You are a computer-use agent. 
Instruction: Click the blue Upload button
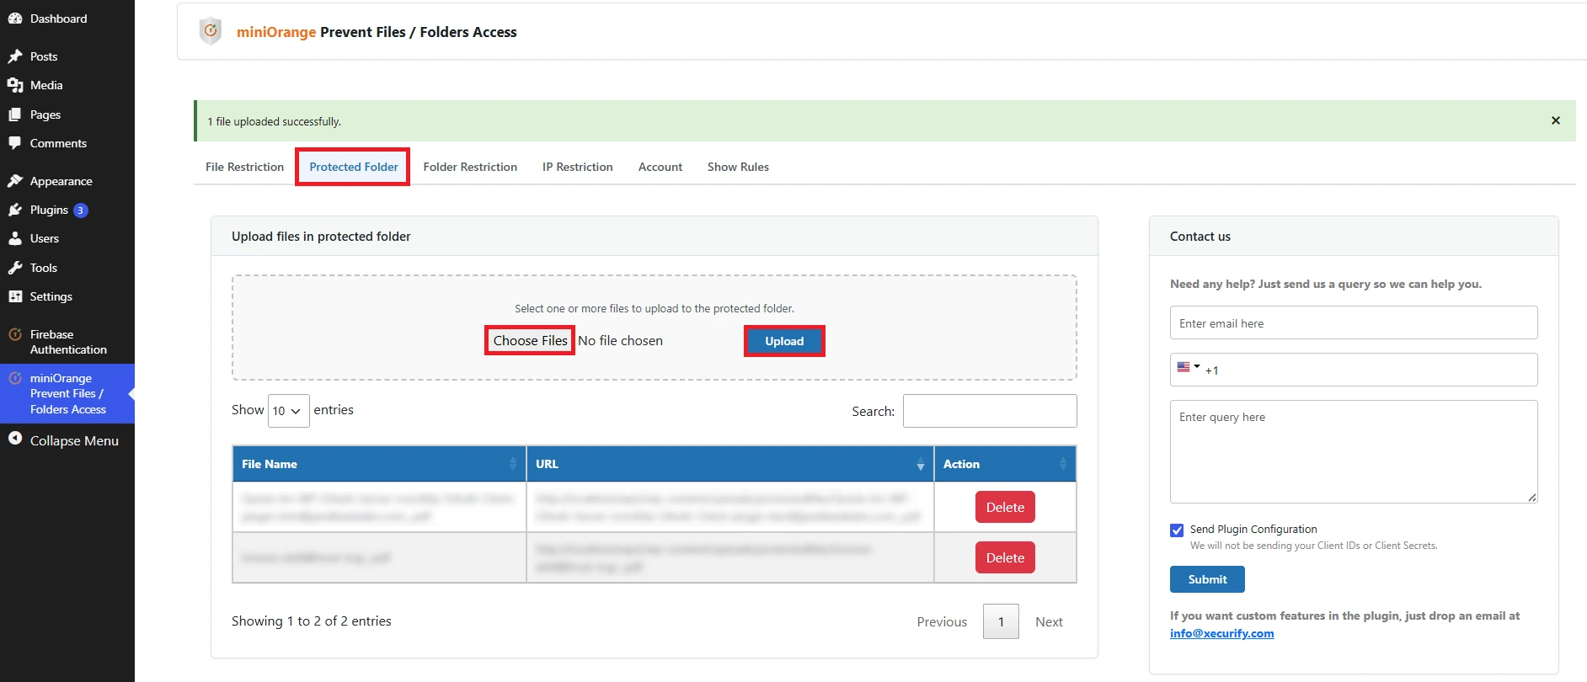click(x=784, y=341)
